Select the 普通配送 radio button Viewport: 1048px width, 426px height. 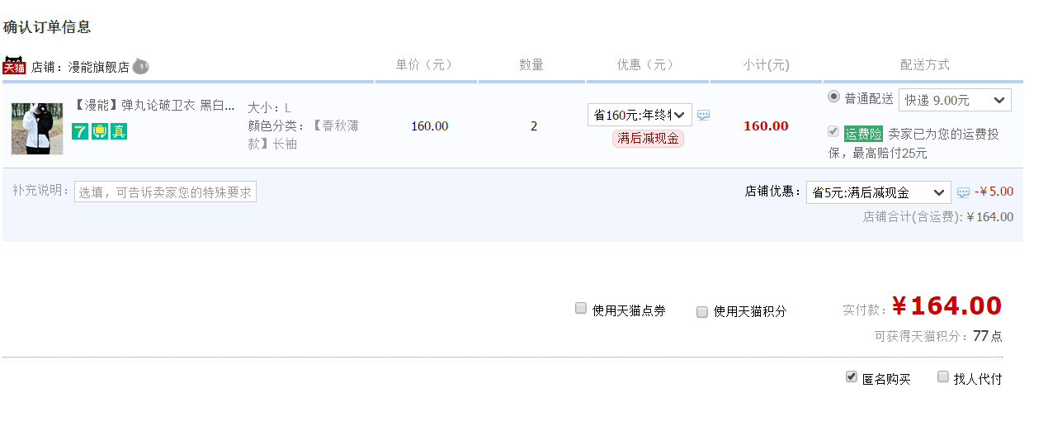click(x=834, y=97)
